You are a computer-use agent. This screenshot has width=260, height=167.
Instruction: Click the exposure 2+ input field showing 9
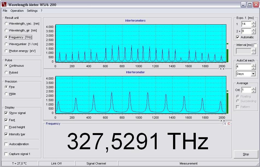[x=246, y=31]
